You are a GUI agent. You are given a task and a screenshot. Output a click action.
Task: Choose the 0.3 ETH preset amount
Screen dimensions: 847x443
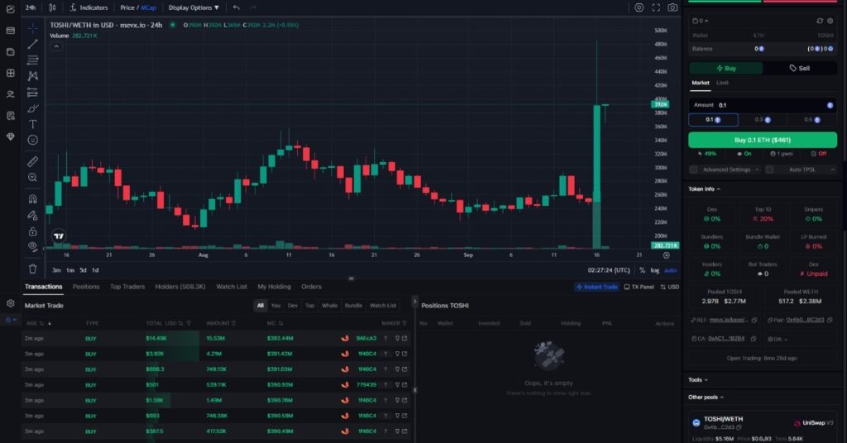(x=762, y=120)
